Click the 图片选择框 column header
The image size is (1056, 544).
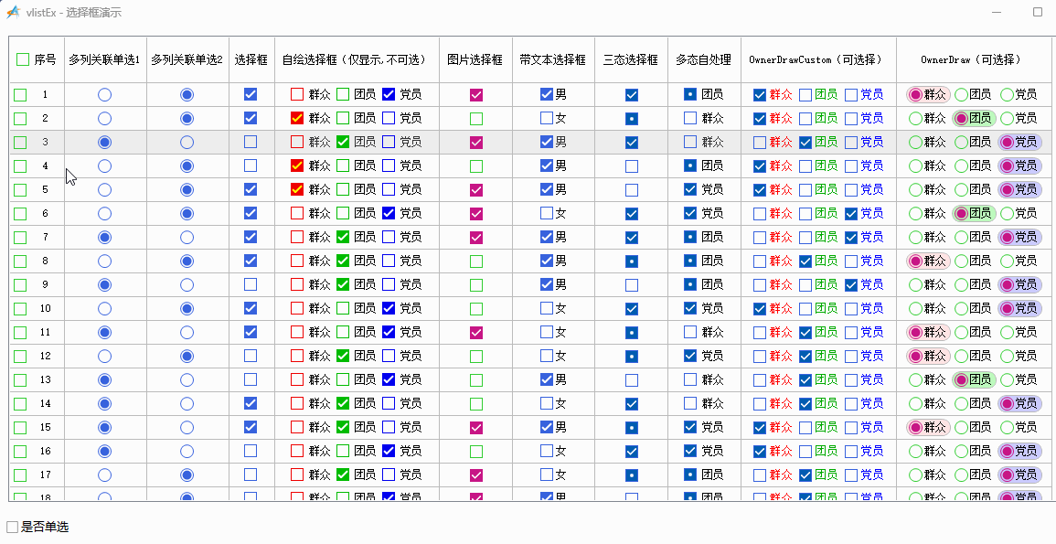tap(475, 59)
